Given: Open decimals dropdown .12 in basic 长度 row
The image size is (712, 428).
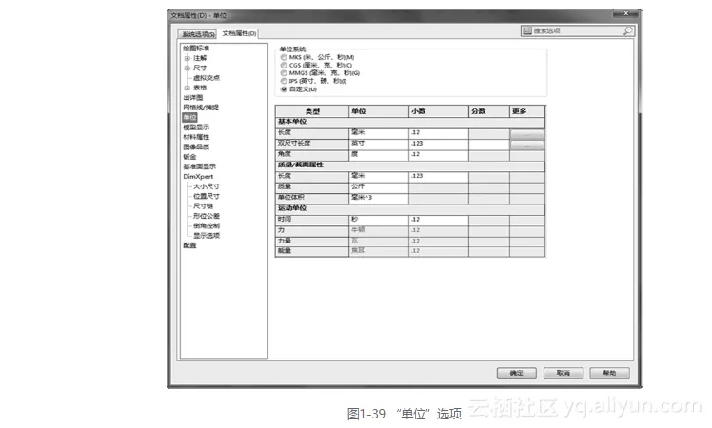Looking at the screenshot, I should click(x=439, y=132).
